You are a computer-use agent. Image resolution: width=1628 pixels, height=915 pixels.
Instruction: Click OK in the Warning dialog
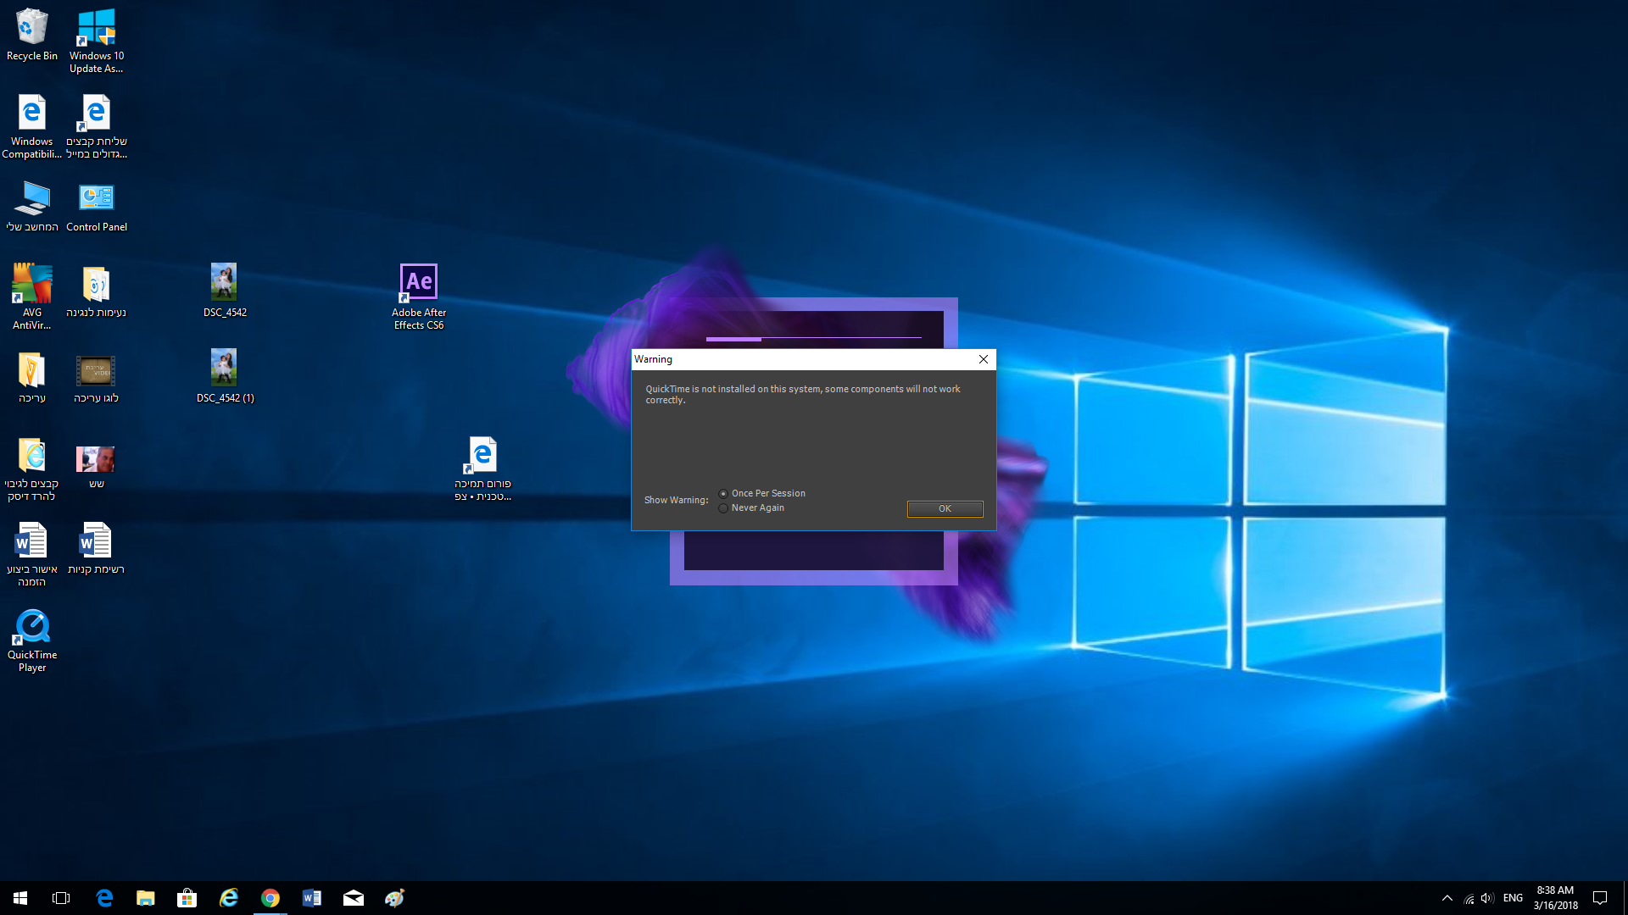[945, 508]
